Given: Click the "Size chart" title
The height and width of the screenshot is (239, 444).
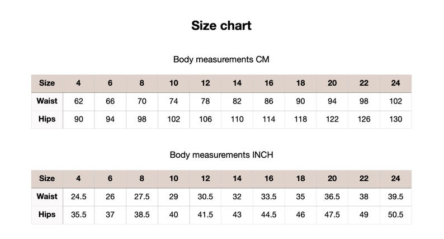Looking at the screenshot, I should [221, 25].
